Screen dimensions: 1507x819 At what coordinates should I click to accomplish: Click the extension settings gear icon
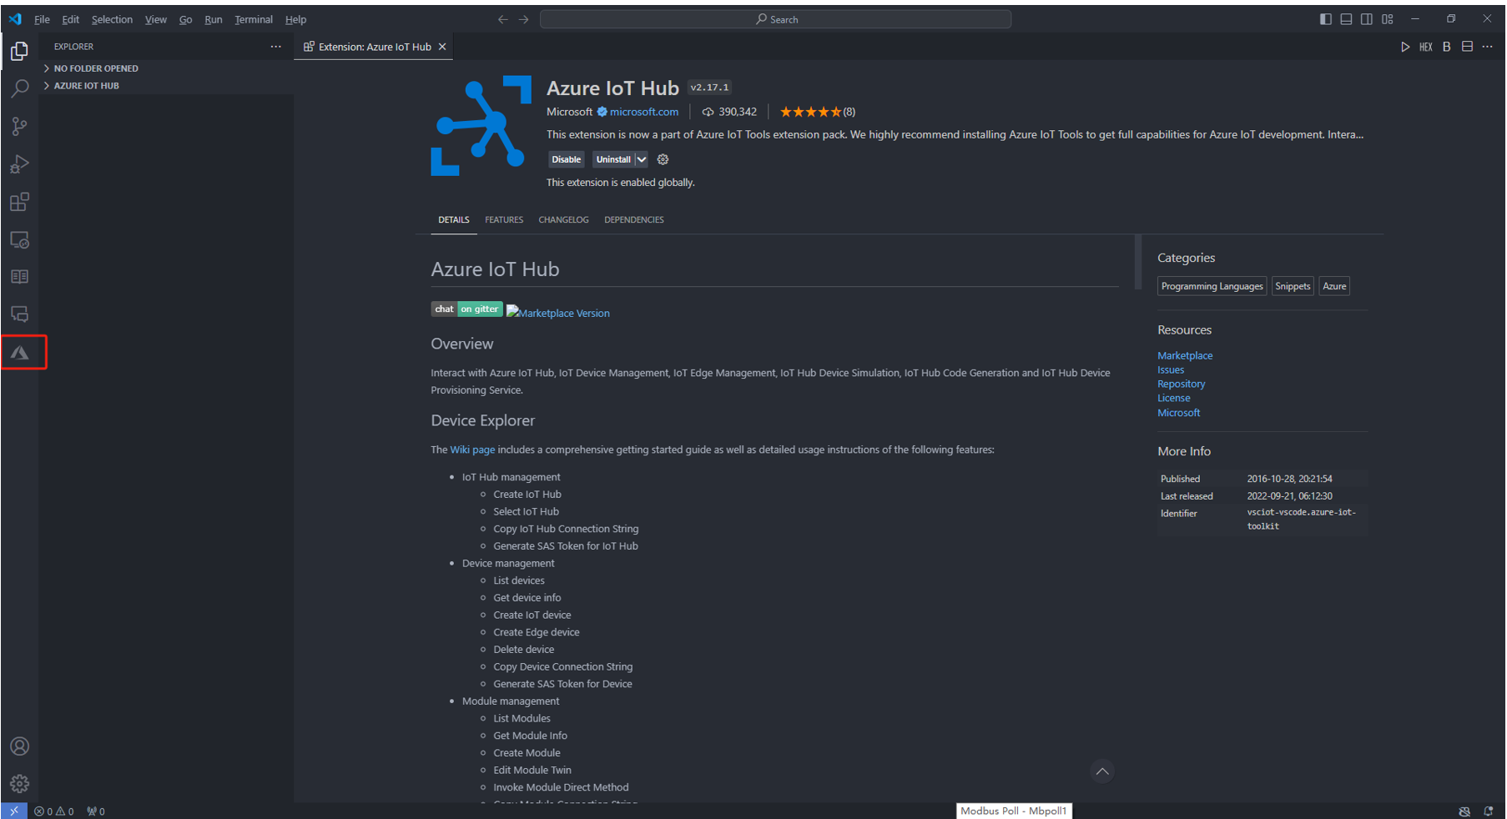coord(663,159)
